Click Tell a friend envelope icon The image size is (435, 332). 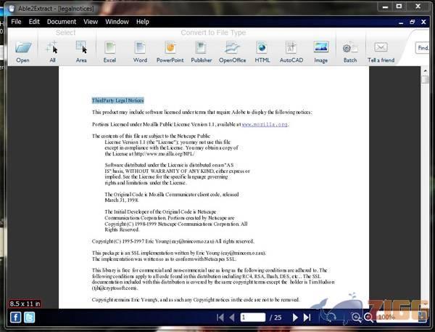point(381,47)
